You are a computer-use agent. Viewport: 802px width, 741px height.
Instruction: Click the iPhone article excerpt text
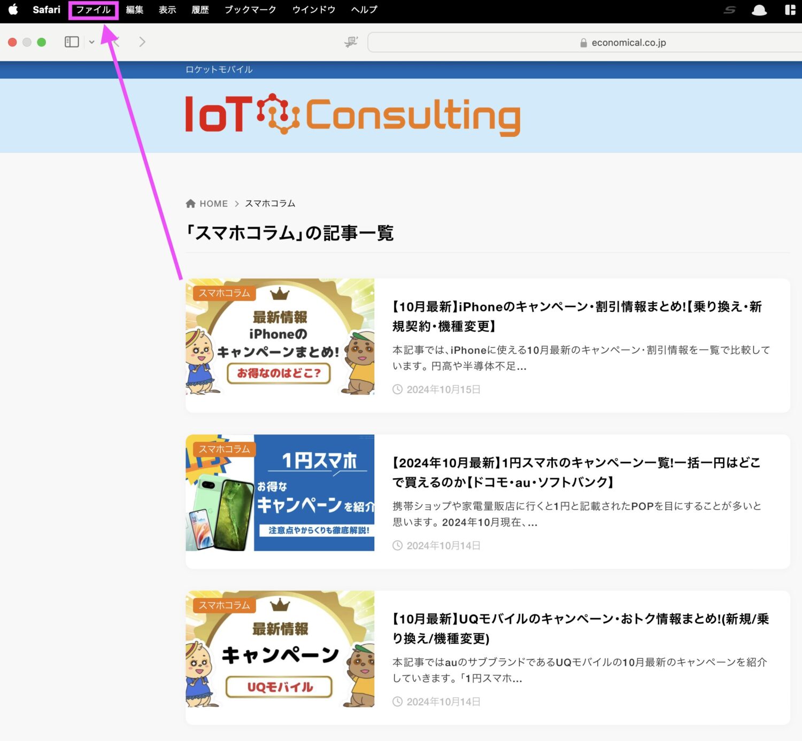click(x=581, y=358)
